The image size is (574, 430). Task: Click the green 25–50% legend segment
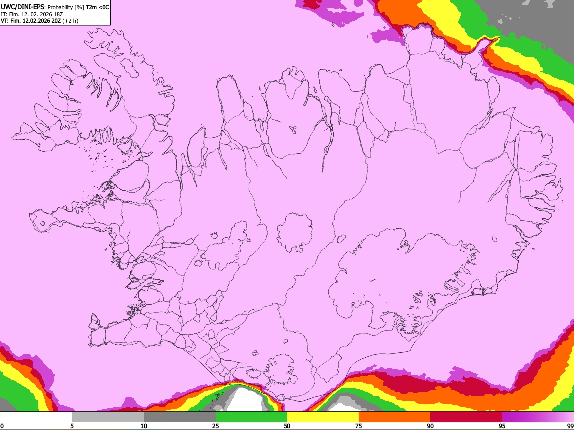click(251, 417)
